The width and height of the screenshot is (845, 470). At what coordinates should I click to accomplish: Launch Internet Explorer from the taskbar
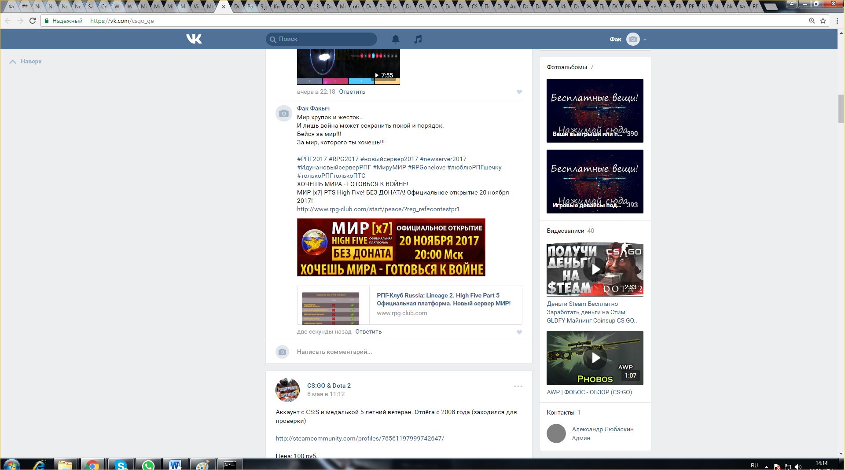[39, 465]
